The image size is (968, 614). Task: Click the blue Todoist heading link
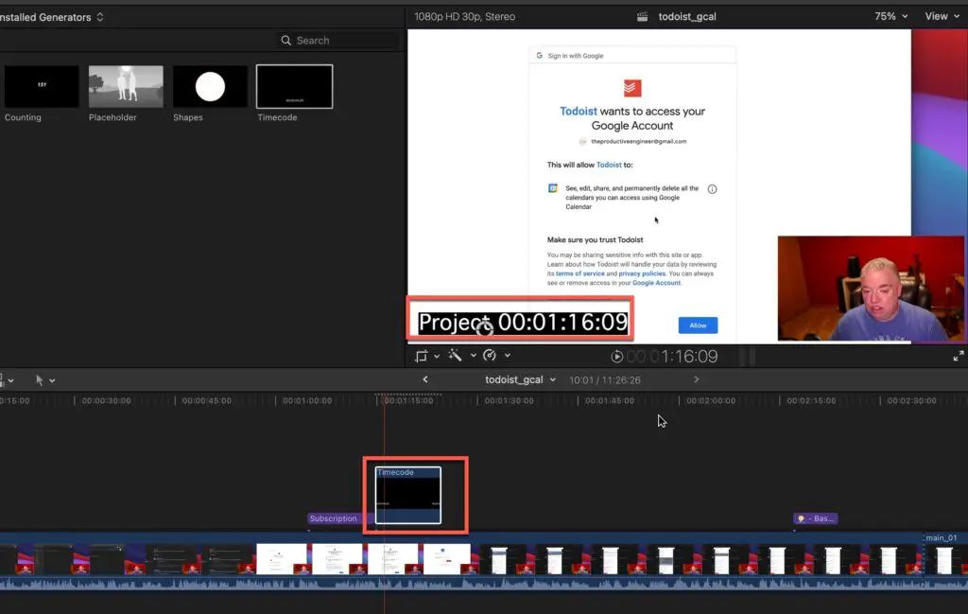579,112
